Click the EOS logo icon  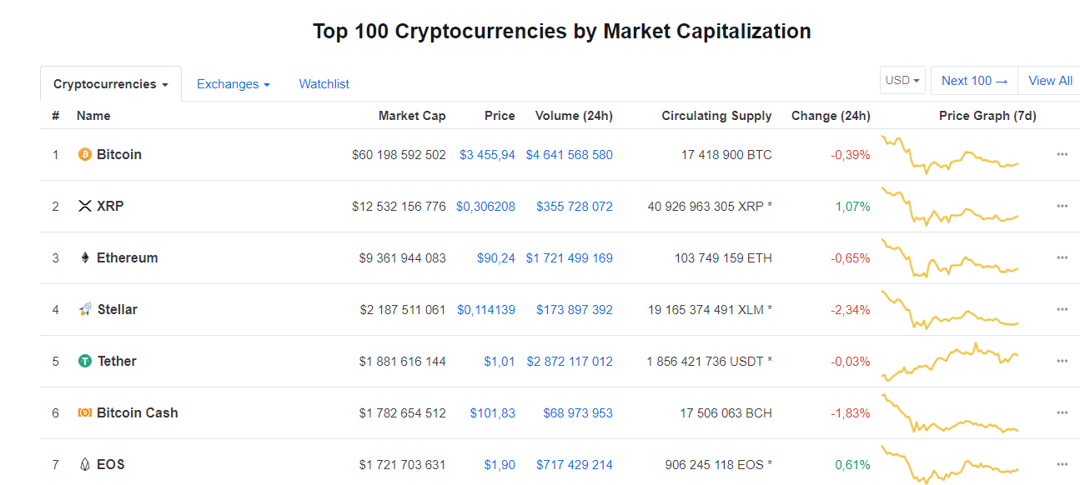click(84, 464)
